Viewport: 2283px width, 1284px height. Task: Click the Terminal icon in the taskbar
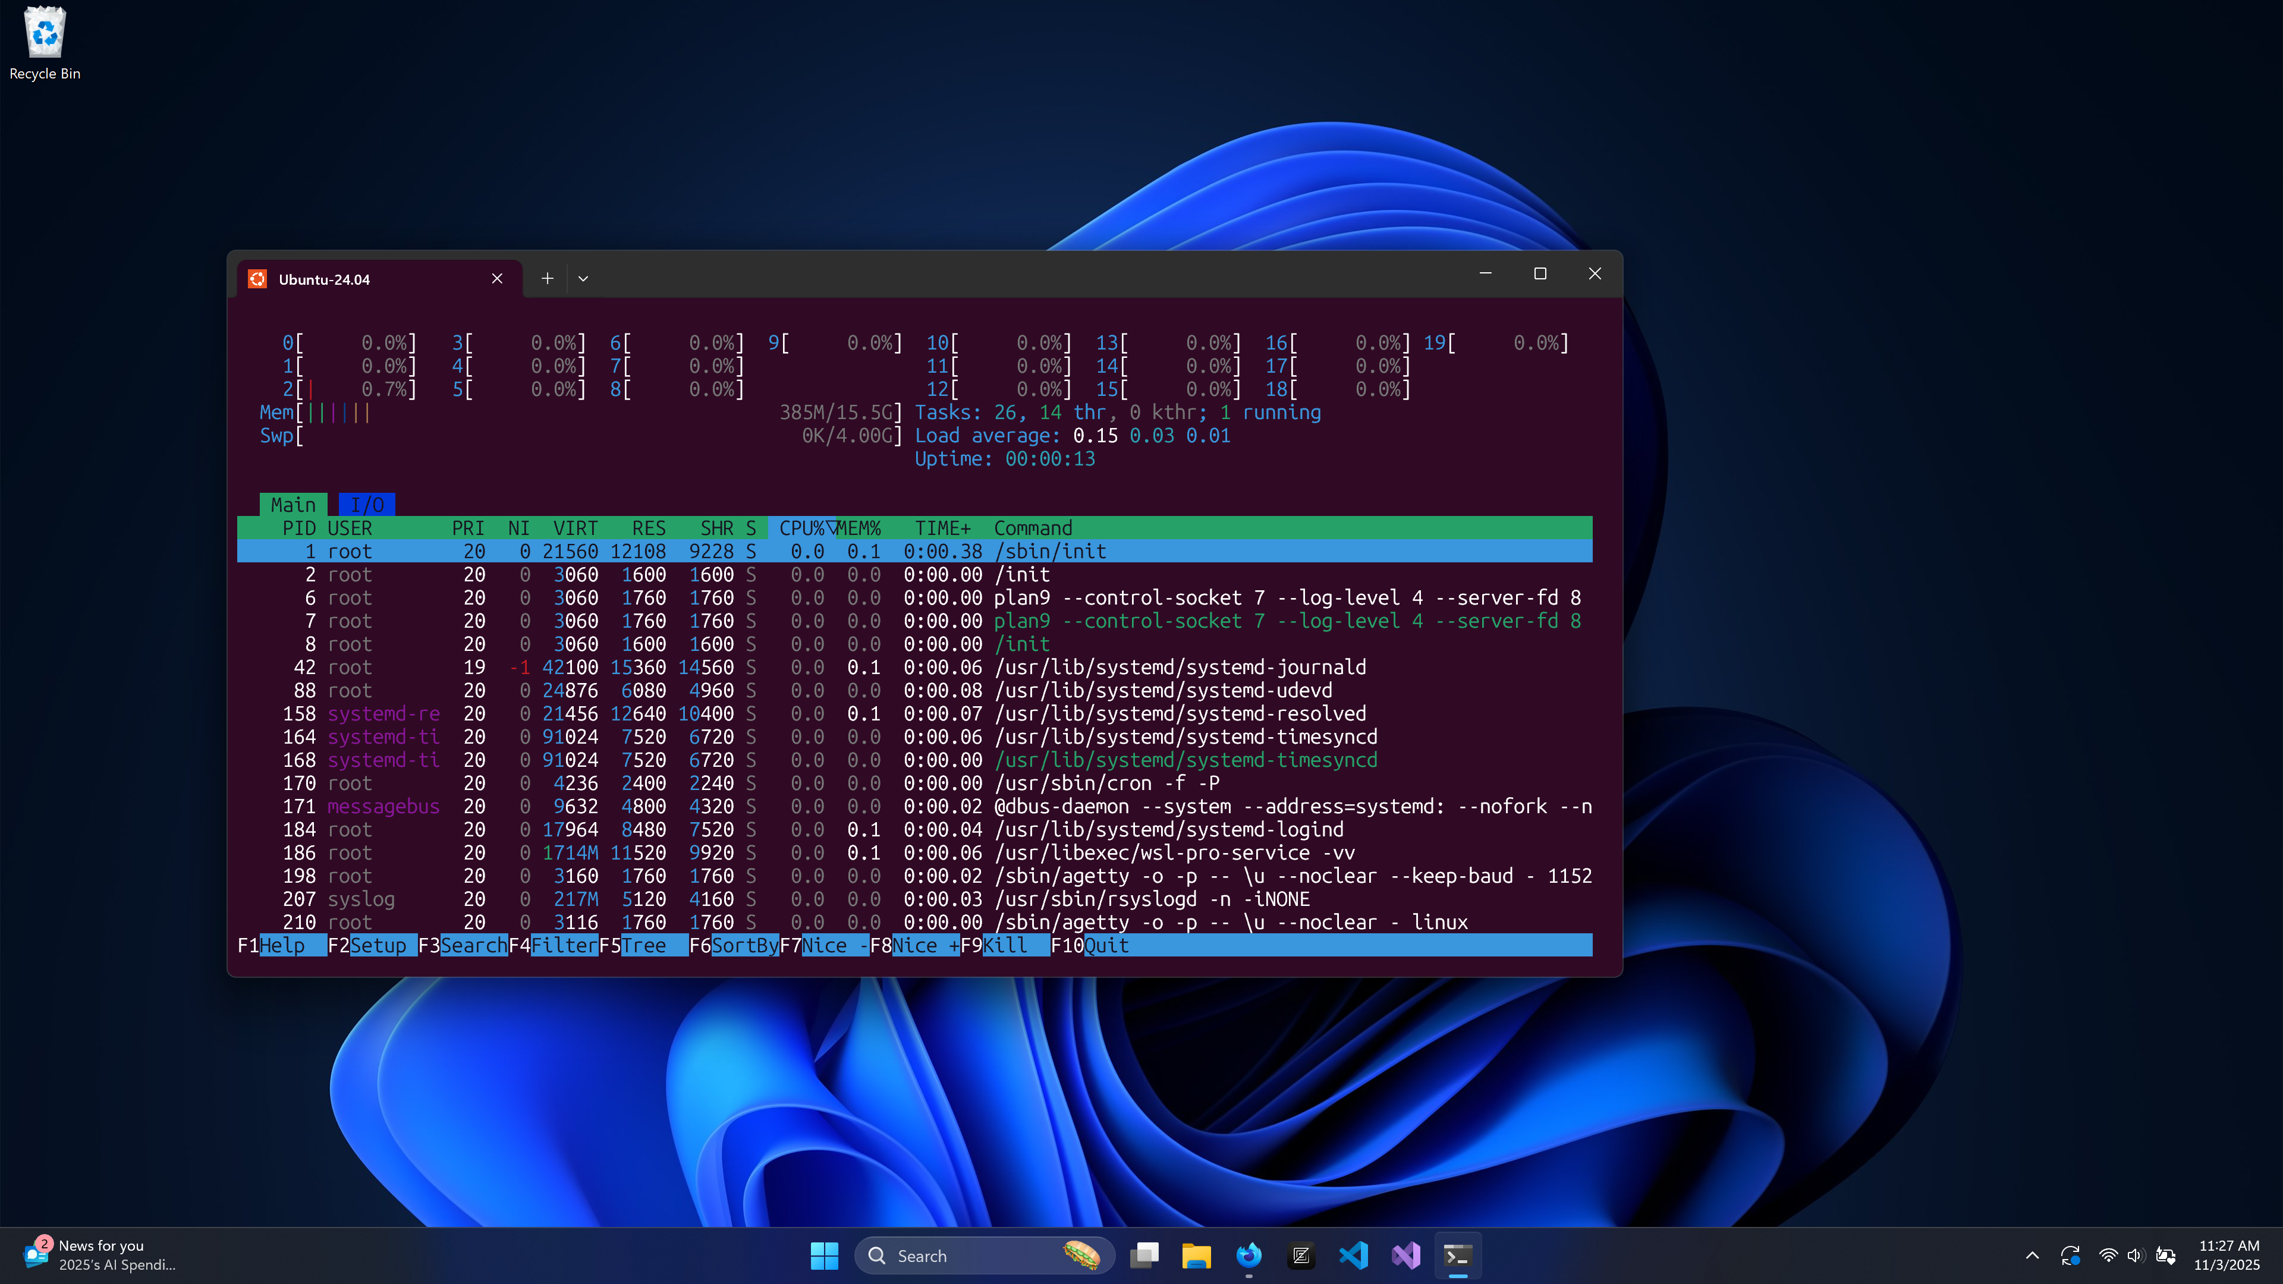(x=1457, y=1255)
